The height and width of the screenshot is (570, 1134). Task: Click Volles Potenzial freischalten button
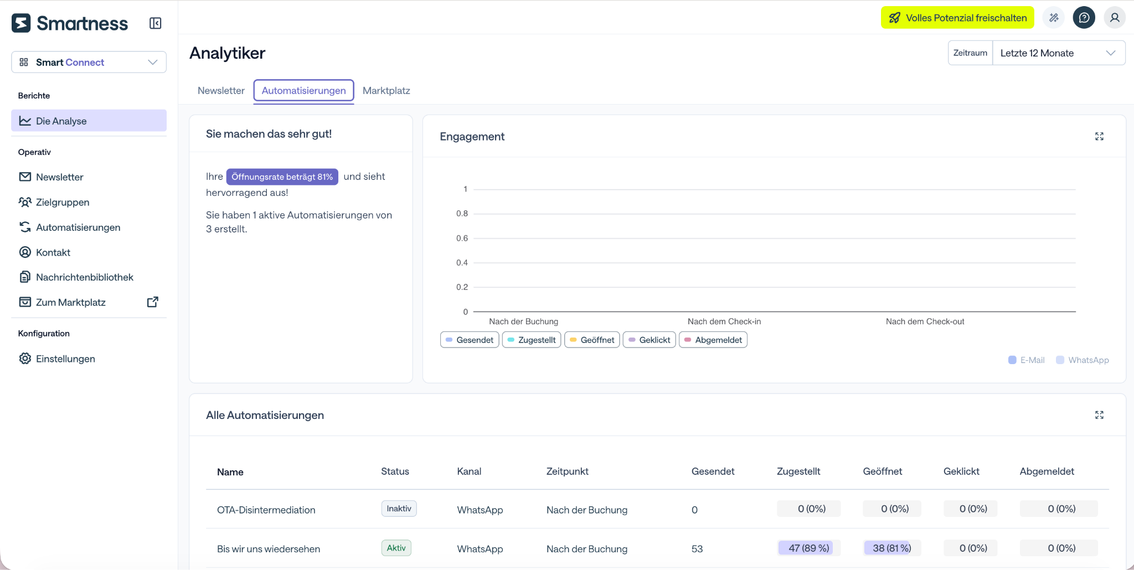coord(957,18)
